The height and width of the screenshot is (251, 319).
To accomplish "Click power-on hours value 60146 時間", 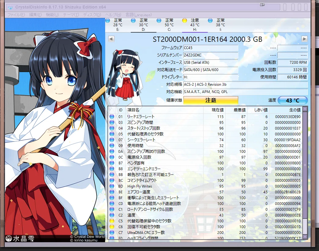I will 292,77.
